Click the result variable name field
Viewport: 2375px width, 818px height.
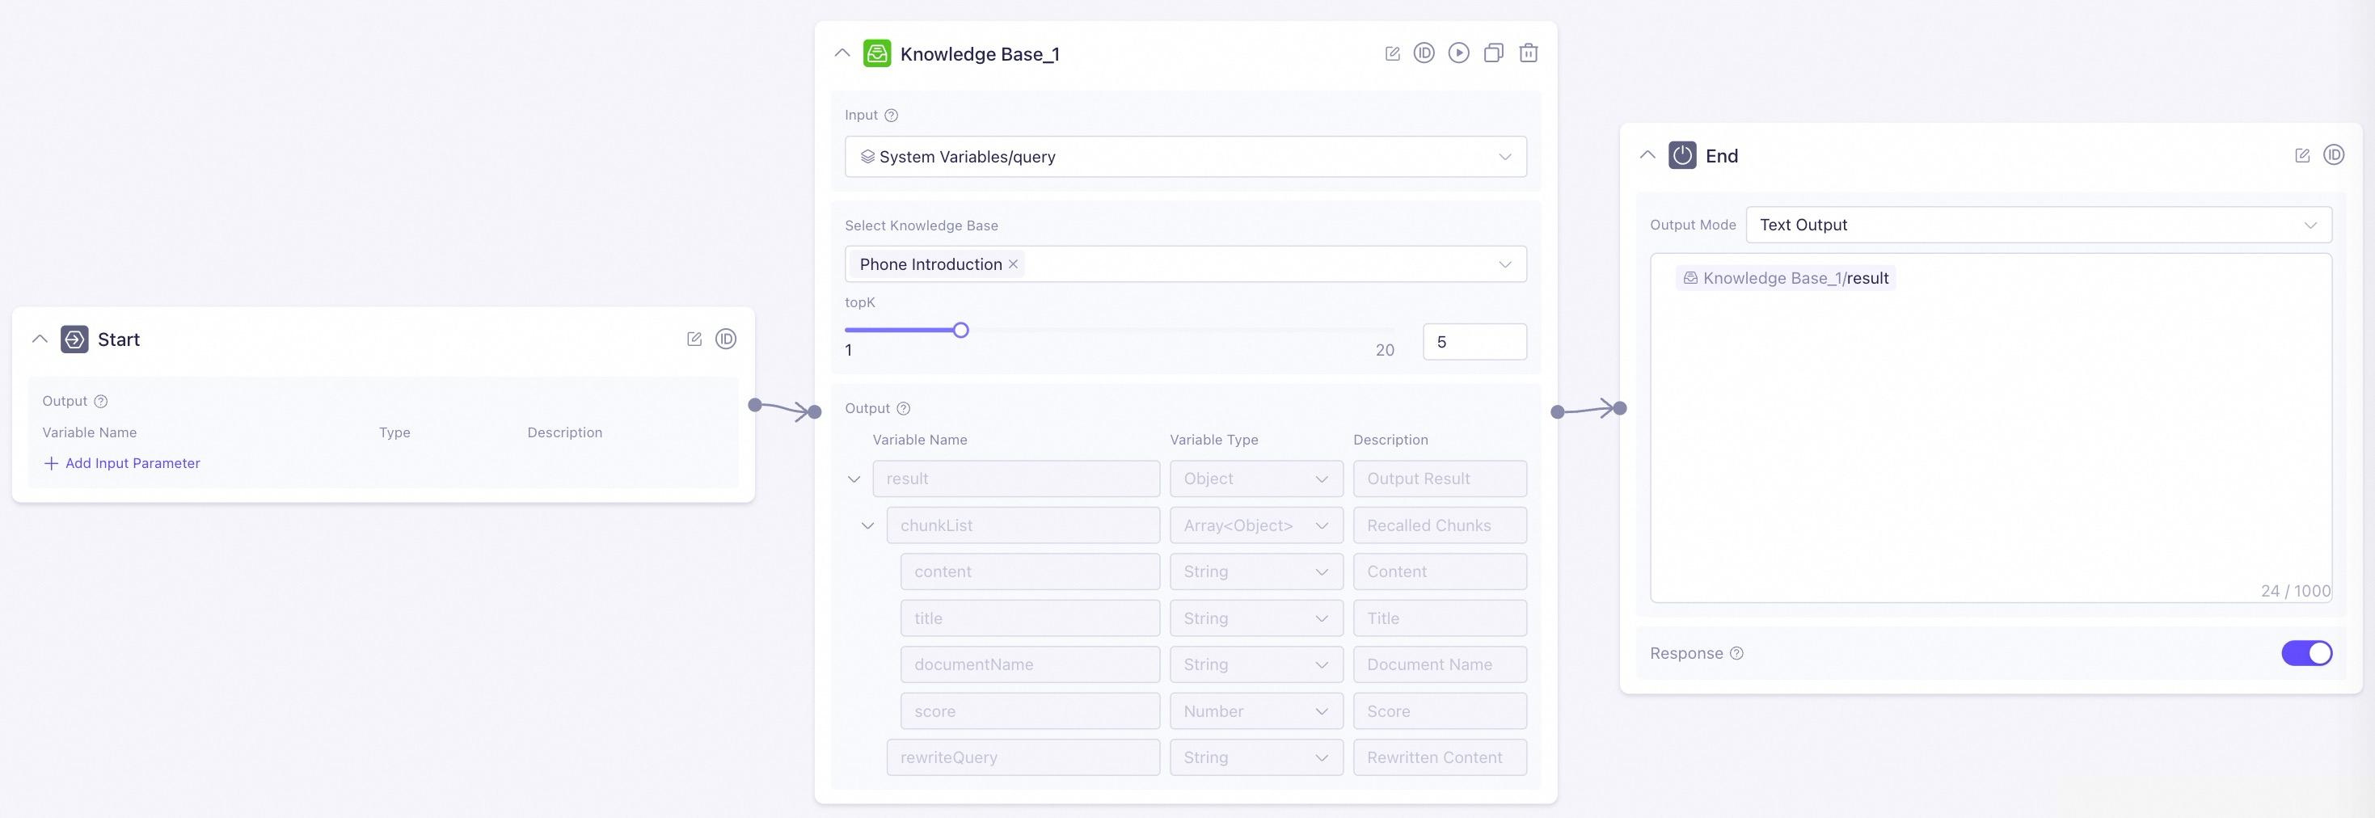coord(1016,479)
